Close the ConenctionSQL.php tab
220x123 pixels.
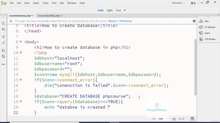(61, 16)
